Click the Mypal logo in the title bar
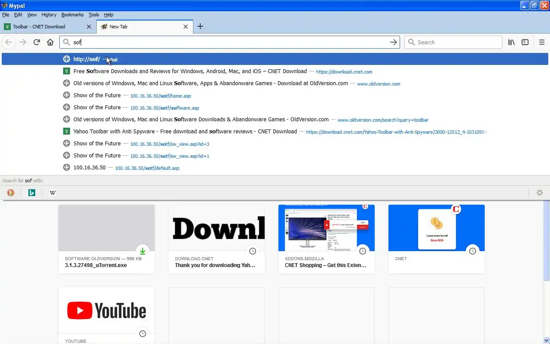The width and height of the screenshot is (550, 344). tap(5, 6)
